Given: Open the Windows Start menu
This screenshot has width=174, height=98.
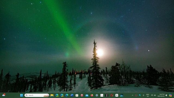Looking at the screenshot, I should [21, 95].
